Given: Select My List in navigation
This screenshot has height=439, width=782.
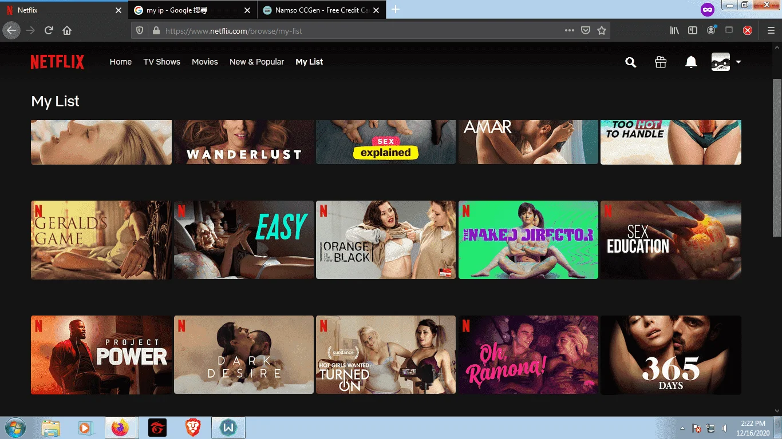Looking at the screenshot, I should click(x=309, y=62).
